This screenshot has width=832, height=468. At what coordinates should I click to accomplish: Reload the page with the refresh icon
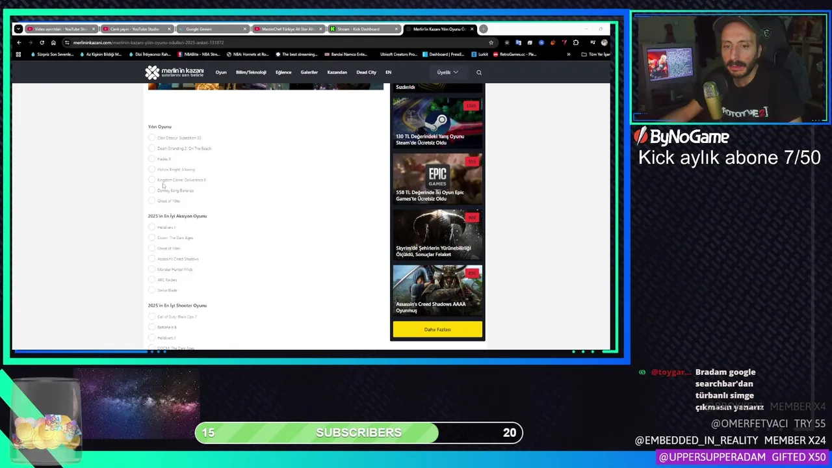pyautogui.click(x=42, y=42)
